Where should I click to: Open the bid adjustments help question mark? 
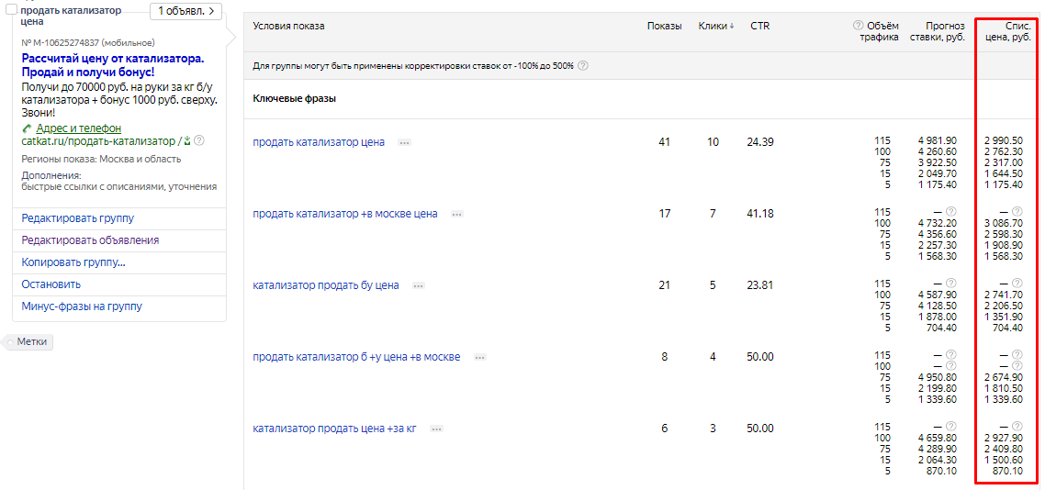[x=583, y=66]
